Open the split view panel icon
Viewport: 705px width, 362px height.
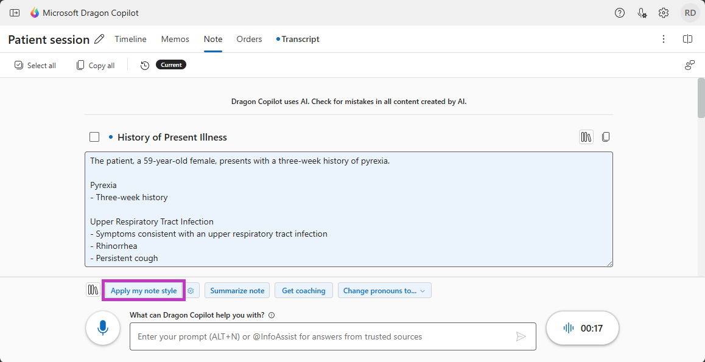click(x=687, y=39)
